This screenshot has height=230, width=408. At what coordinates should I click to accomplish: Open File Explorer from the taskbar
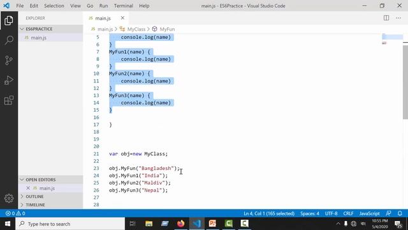click(149, 224)
